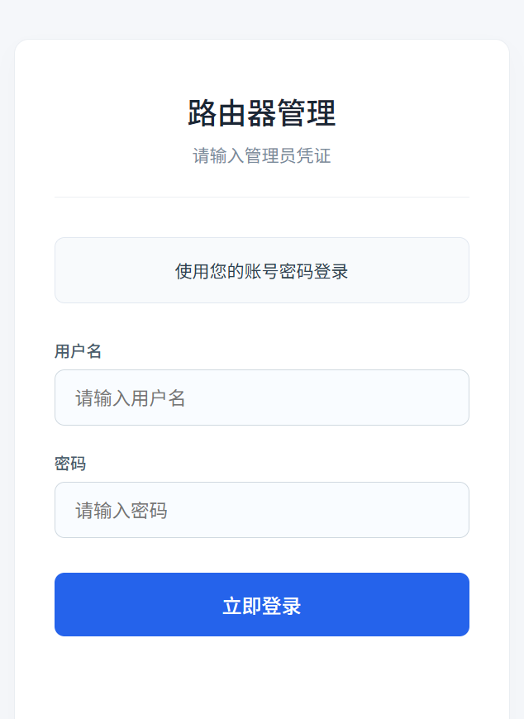Viewport: 524px width, 719px height.
Task: Click the 用户名 field label
Action: pos(79,351)
